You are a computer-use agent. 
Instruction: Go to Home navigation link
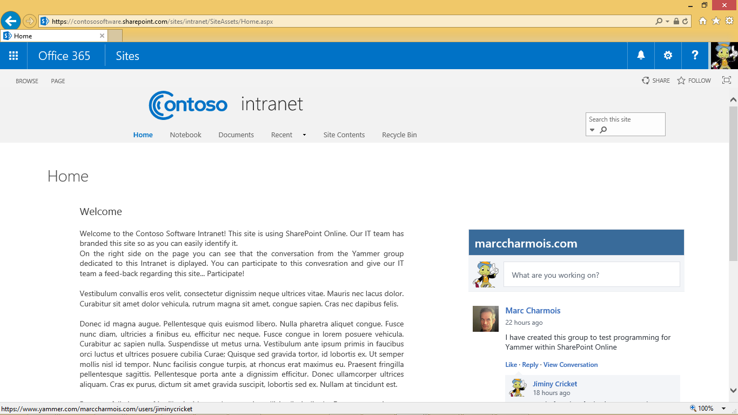click(x=143, y=135)
